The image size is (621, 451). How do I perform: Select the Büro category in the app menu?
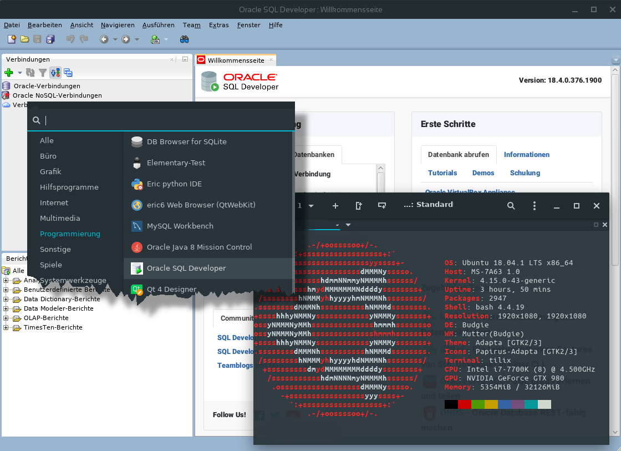click(48, 156)
